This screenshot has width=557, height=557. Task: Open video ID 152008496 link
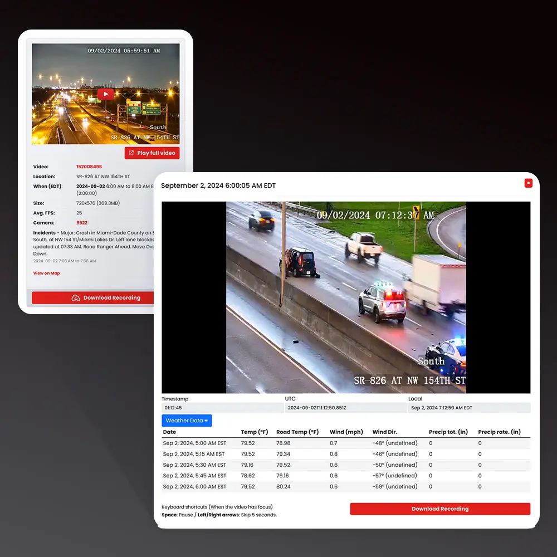89,167
